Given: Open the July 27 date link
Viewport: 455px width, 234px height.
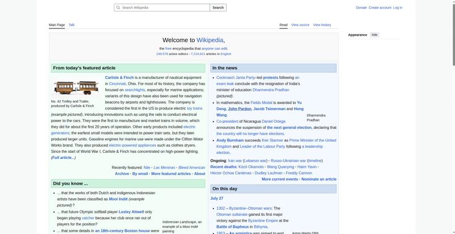Looking at the screenshot, I should pos(217,198).
